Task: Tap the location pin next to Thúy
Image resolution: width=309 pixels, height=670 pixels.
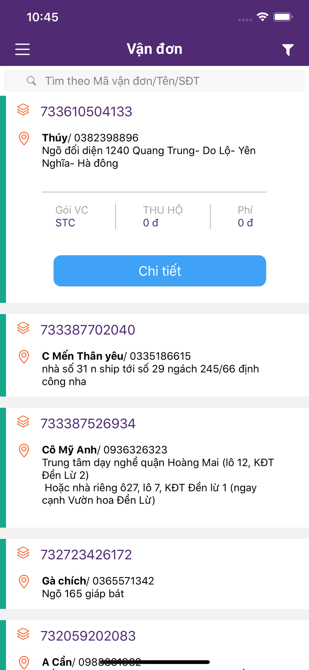Action: tap(24, 138)
